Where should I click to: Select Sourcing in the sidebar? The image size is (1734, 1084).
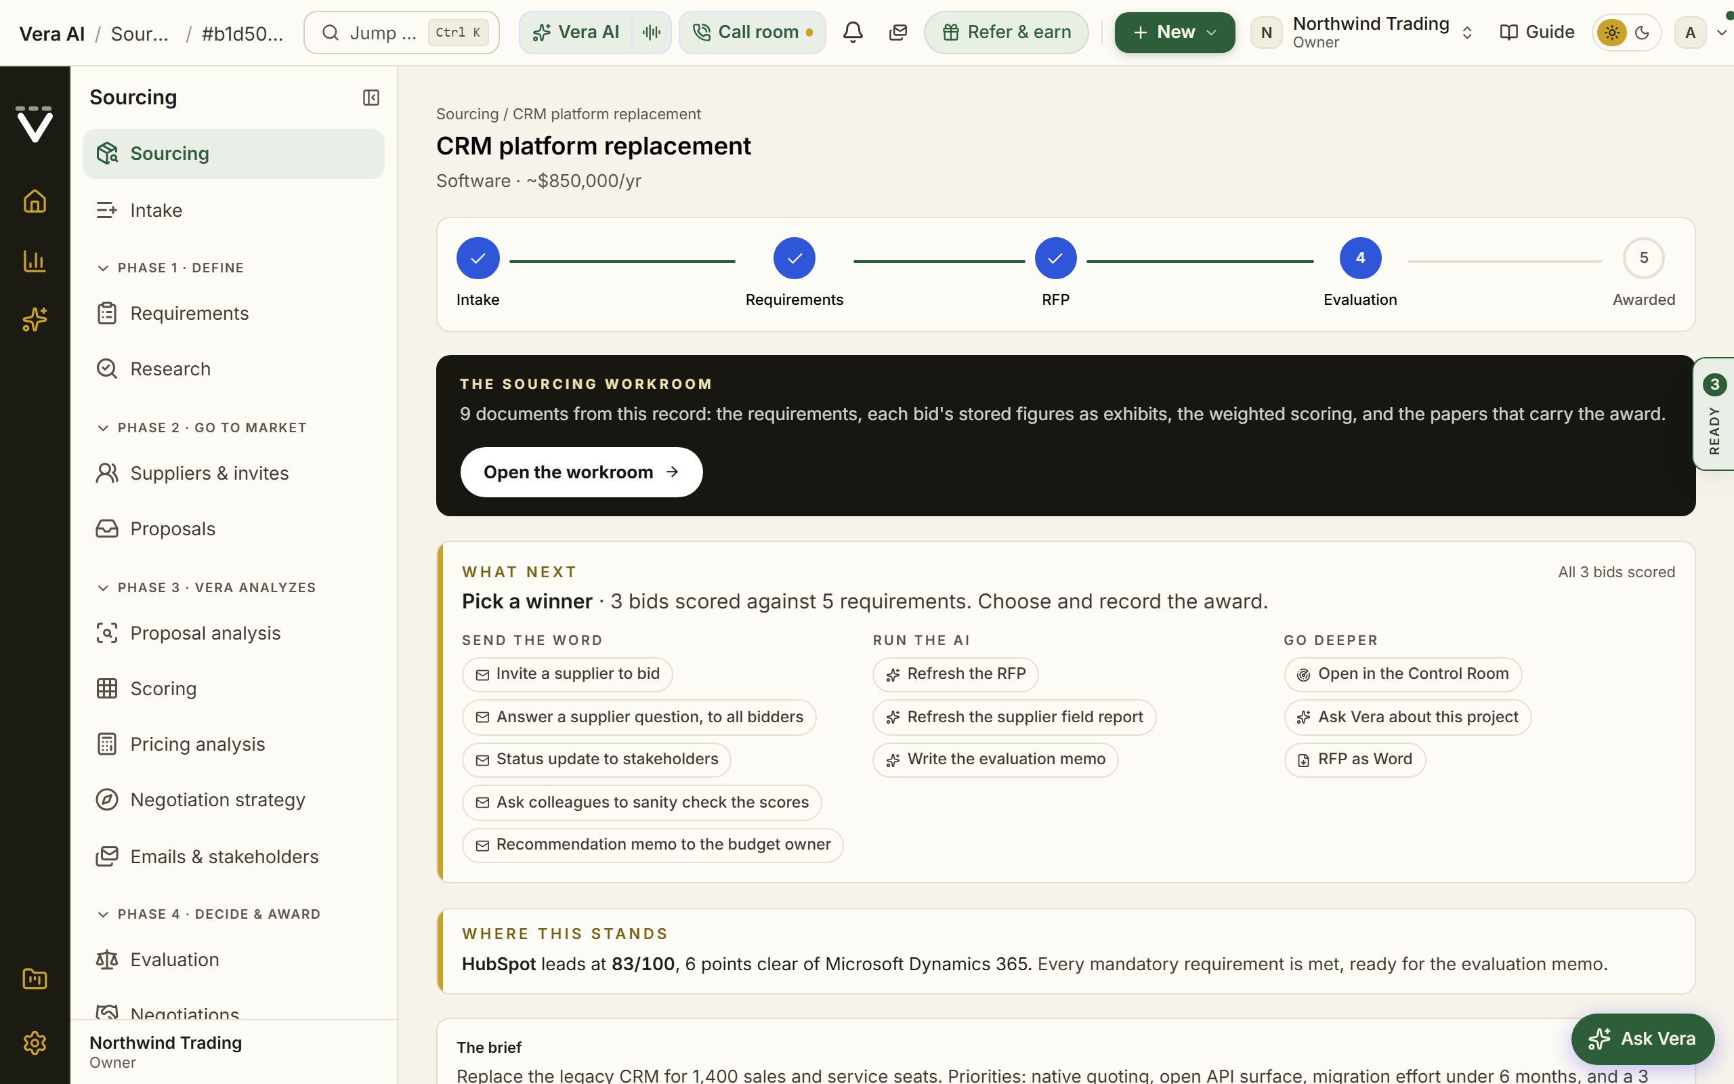234,153
